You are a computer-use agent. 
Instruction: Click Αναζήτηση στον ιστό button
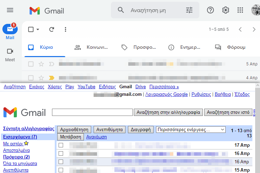228,112
